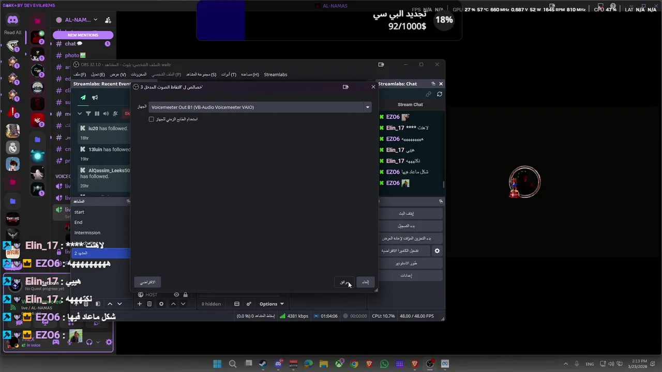This screenshot has height=372, width=662.
Task: Toggle Discord headphones deafen icon
Action: point(89,342)
